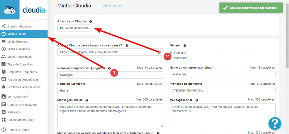Click the Mensagem inicial text area
The width and height of the screenshot is (289, 134).
(x=110, y=115)
